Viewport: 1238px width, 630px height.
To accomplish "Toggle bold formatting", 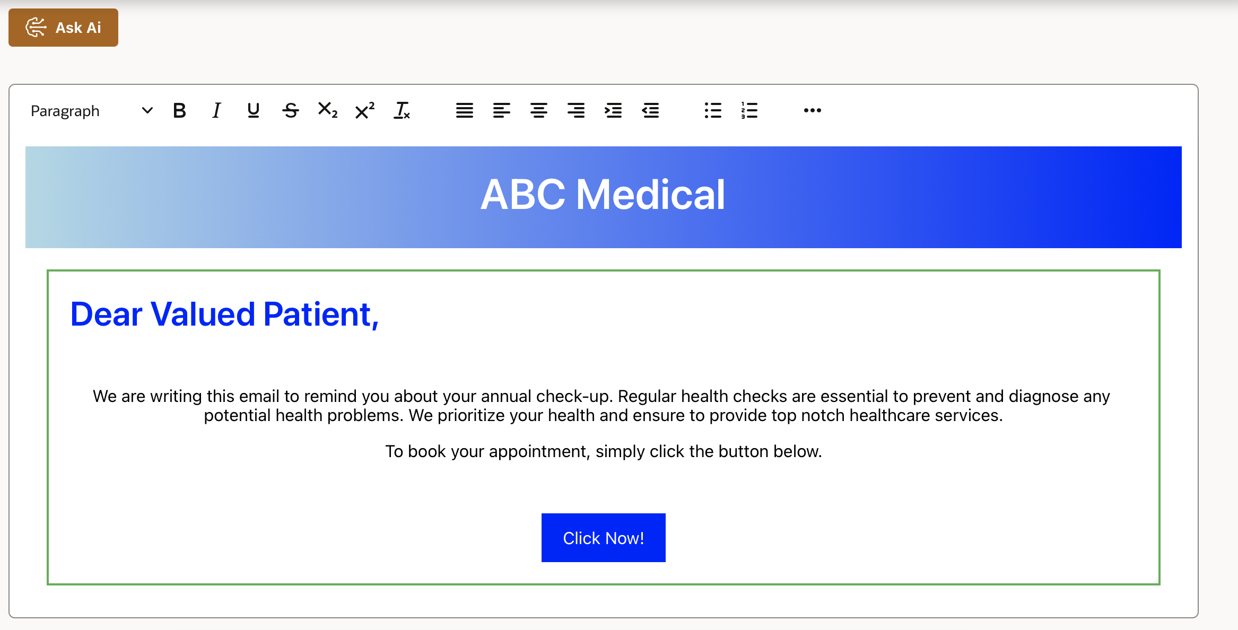I will pyautogui.click(x=179, y=111).
